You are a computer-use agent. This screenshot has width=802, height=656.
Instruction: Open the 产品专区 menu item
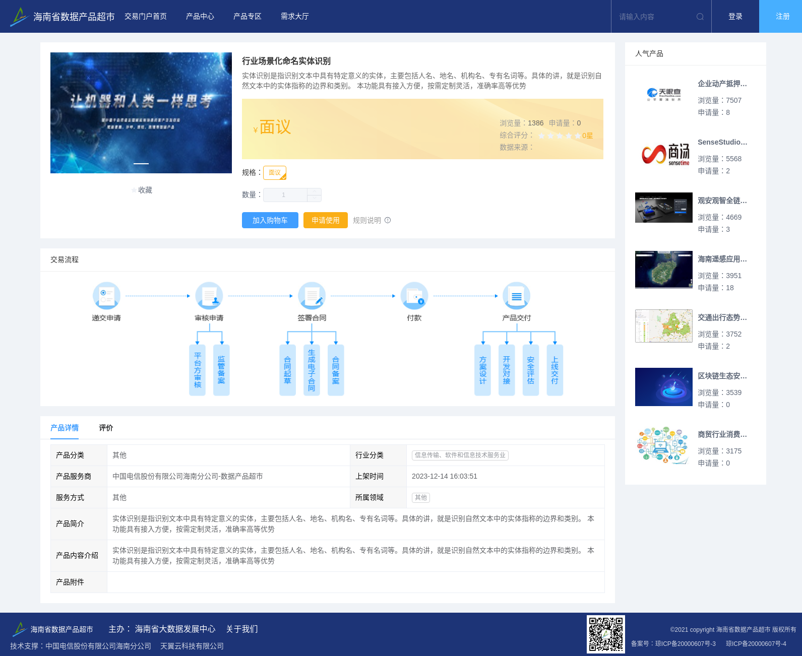pos(248,17)
